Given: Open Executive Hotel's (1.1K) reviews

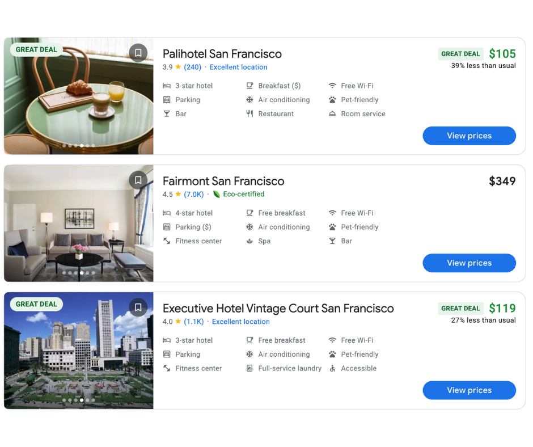Looking at the screenshot, I should (x=194, y=322).
